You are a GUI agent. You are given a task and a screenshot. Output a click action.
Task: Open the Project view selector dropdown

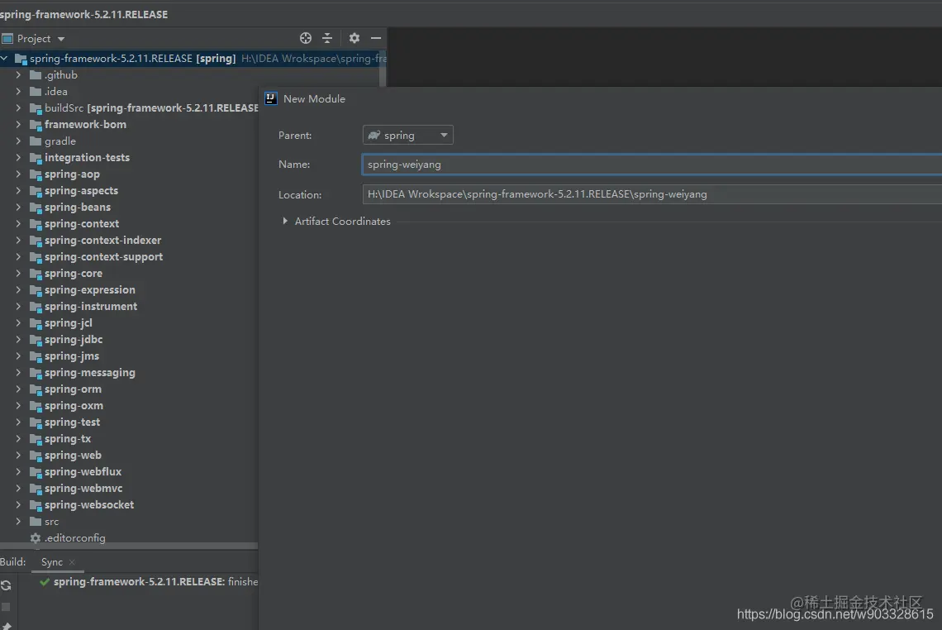coord(40,39)
